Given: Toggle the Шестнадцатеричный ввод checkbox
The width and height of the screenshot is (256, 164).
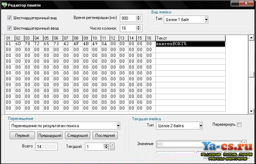Looking at the screenshot, I should (x=9, y=28).
